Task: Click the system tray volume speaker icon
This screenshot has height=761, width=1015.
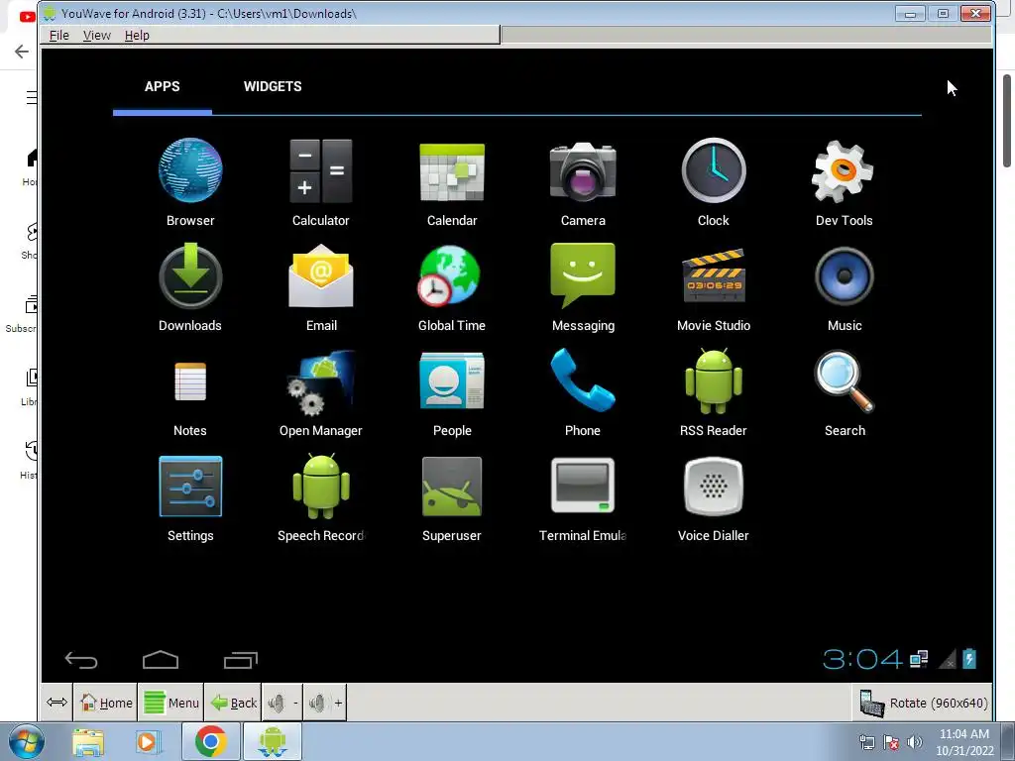Action: (x=915, y=742)
